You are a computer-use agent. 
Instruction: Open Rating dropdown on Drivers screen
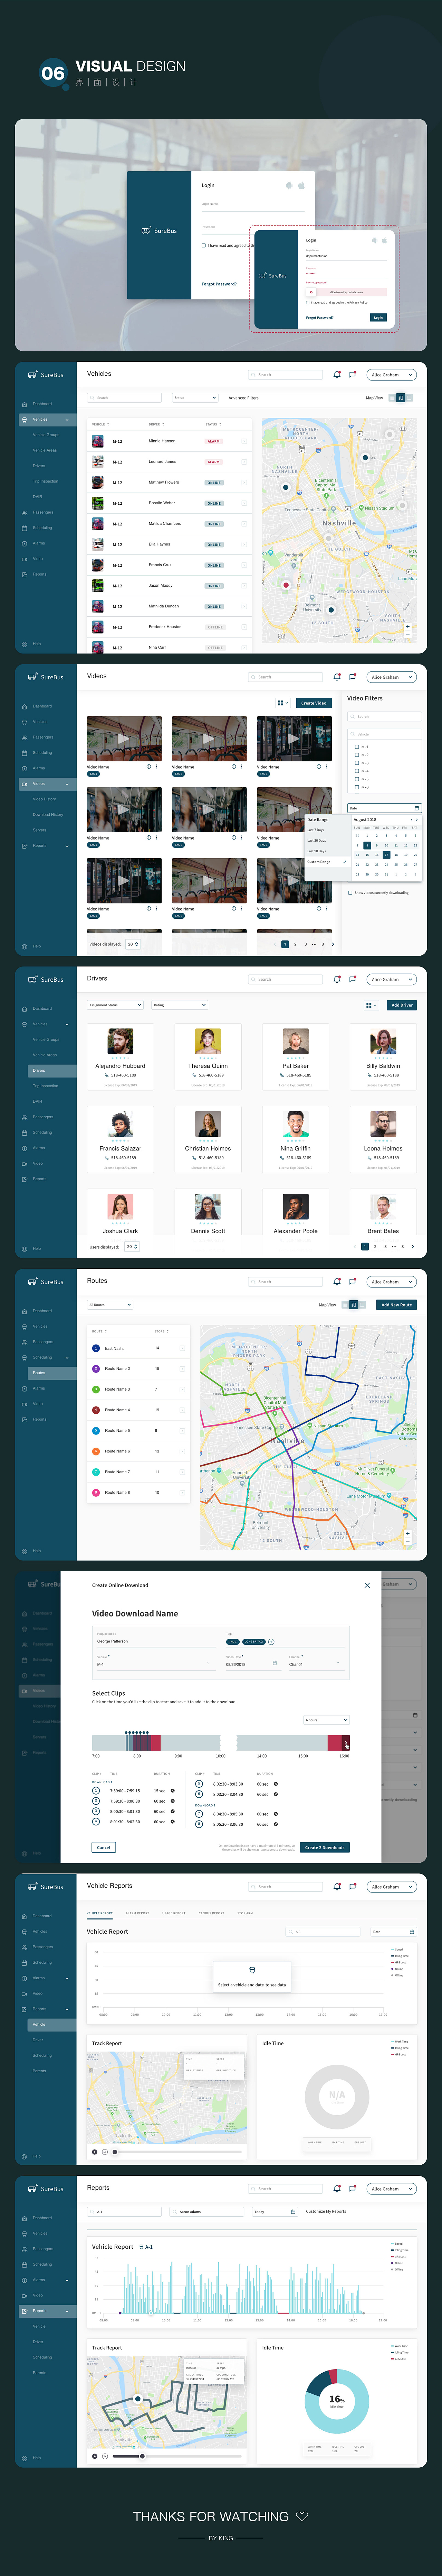click(180, 1005)
